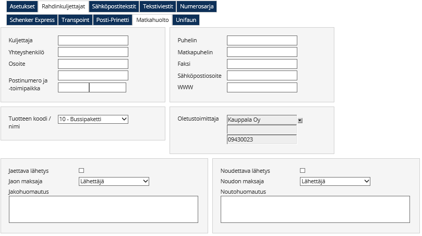422x236 pixels.
Task: Click the Puhelin input field
Action: click(262, 41)
